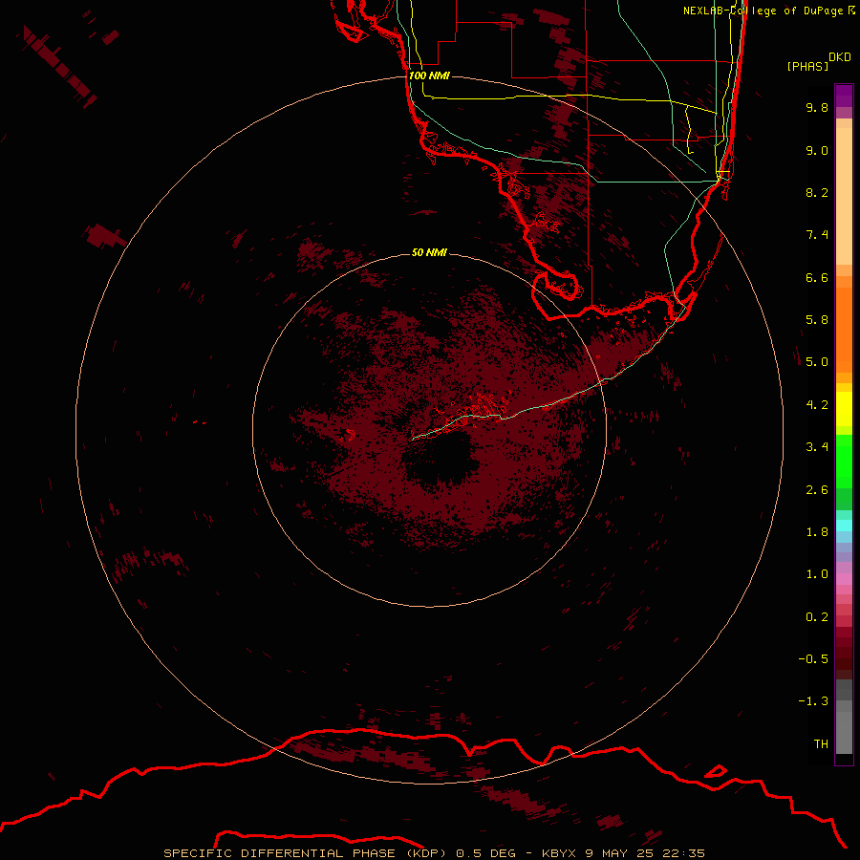
Task: Click the Specific Differential Phase title text
Action: [435, 853]
